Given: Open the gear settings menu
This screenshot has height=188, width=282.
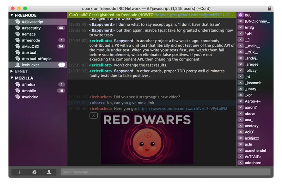Looking at the screenshot, I should [x=34, y=172].
